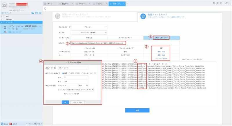
Task: Collapse the デフォルト folder
Action: 2,22
